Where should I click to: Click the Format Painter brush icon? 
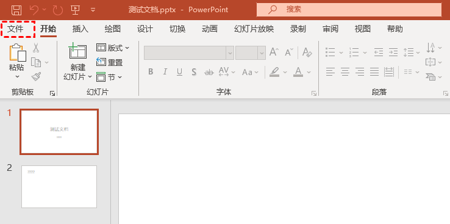[x=36, y=77]
